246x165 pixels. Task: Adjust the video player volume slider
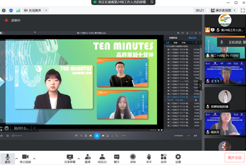coord(18,136)
